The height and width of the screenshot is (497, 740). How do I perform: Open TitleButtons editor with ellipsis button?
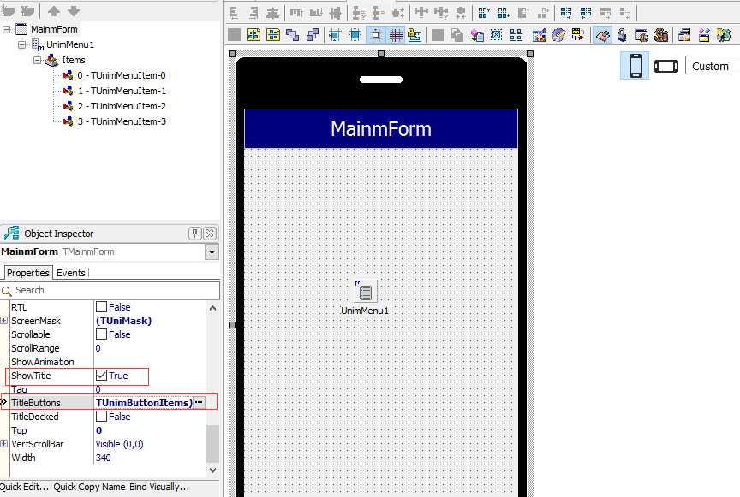click(199, 402)
